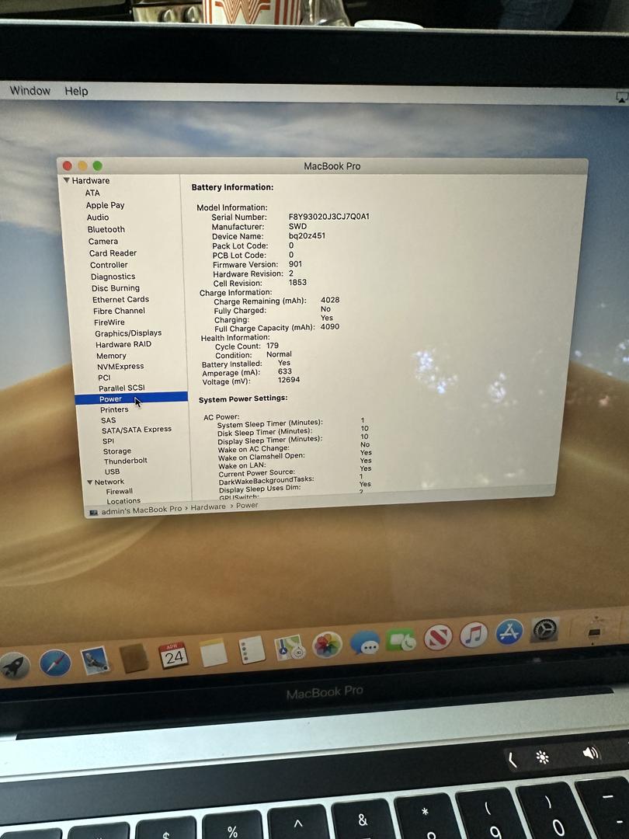Viewport: 629px width, 839px height.
Task: Select Locations under Network
Action: pos(123,501)
